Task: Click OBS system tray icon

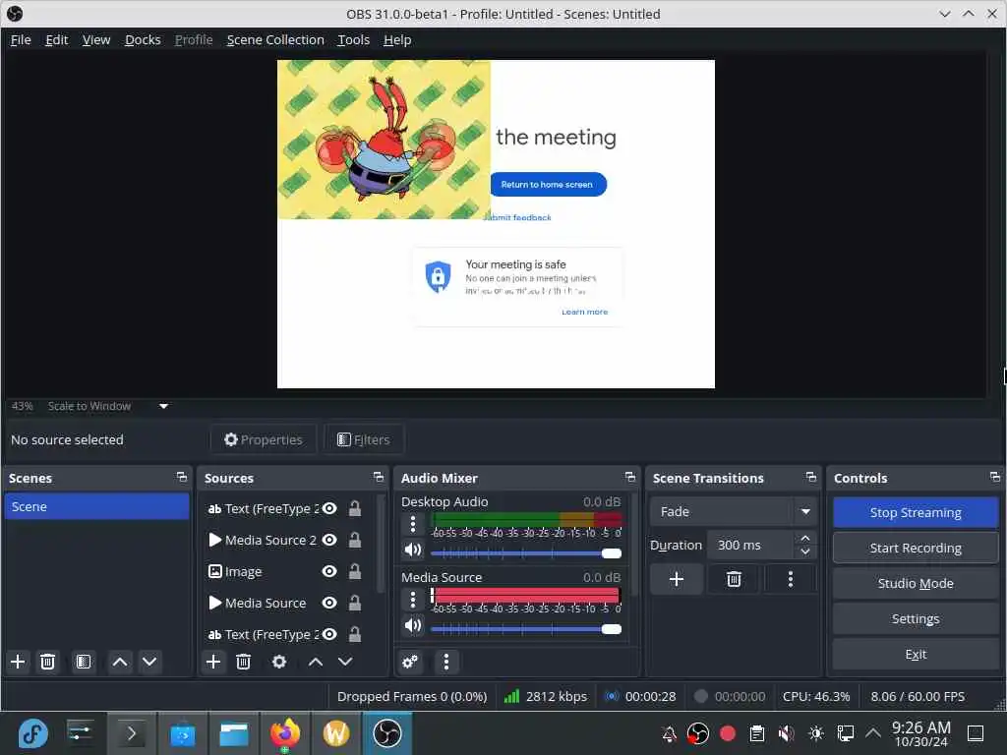Action: (x=698, y=733)
